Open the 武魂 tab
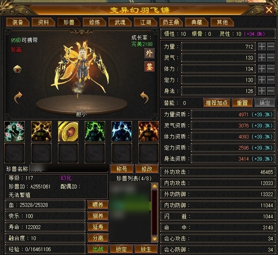 point(120,22)
